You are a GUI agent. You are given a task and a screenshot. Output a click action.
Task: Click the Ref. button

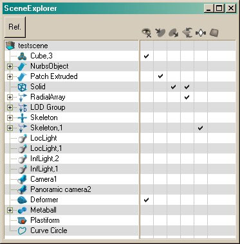(15, 27)
